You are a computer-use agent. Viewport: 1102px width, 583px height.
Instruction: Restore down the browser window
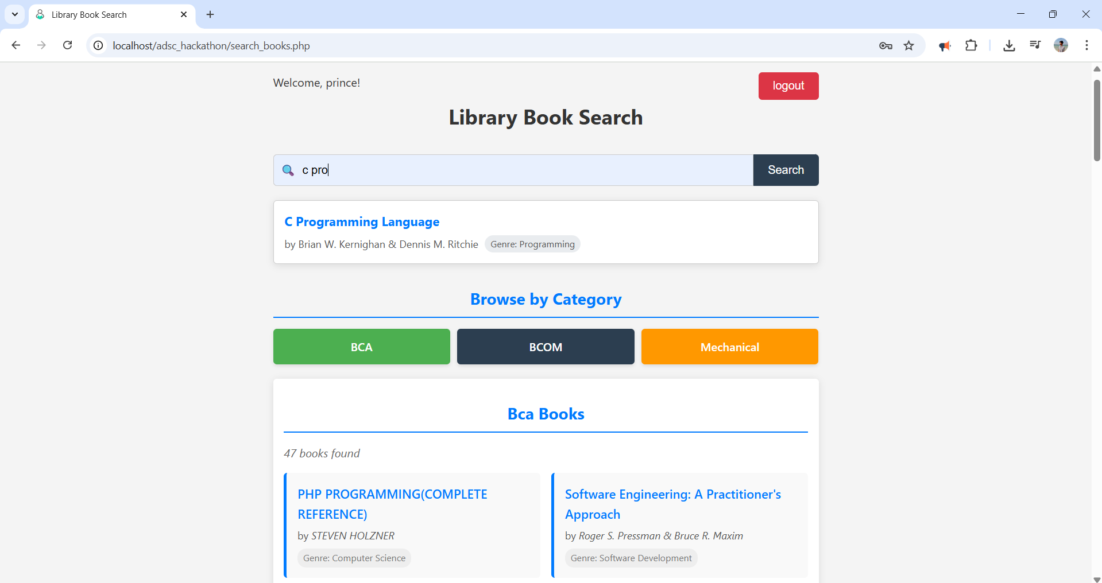pos(1053,14)
